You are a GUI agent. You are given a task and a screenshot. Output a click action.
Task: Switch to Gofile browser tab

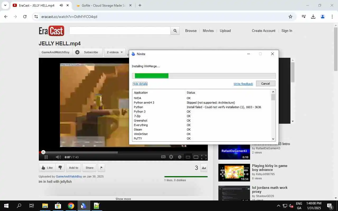[x=104, y=5]
